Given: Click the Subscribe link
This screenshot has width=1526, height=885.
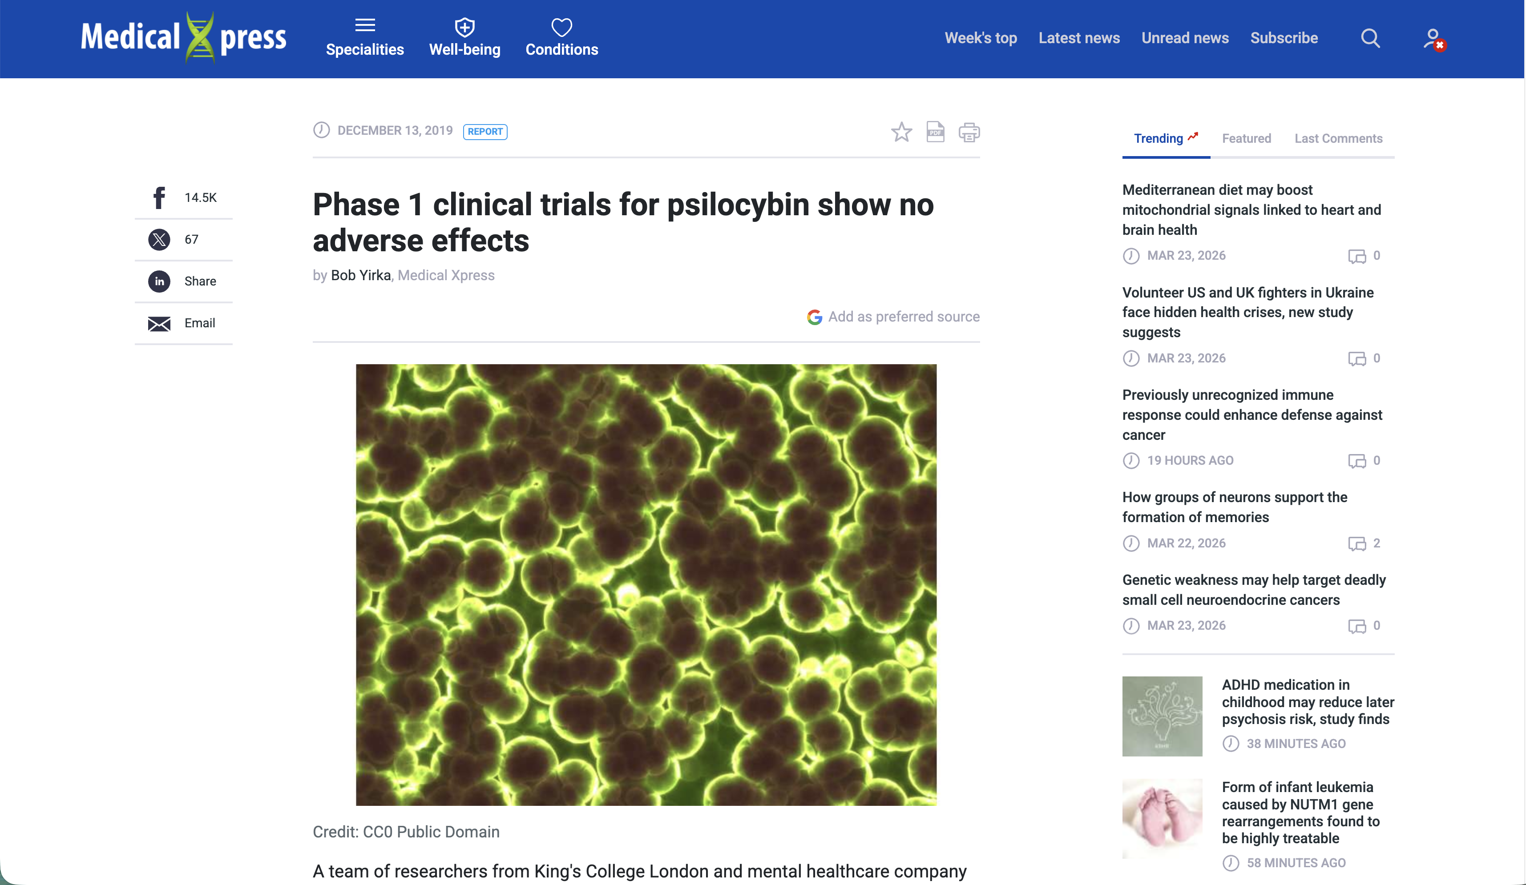Looking at the screenshot, I should [1284, 37].
